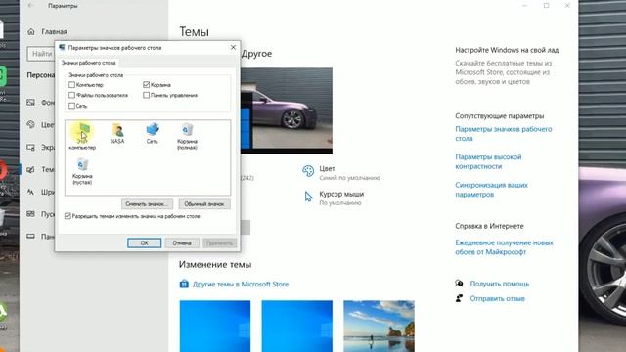Click the Сопутствующие параметры heading
This screenshot has height=352, width=626.
[500, 115]
